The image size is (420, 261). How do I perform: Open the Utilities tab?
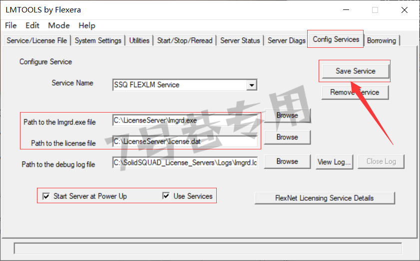point(139,41)
